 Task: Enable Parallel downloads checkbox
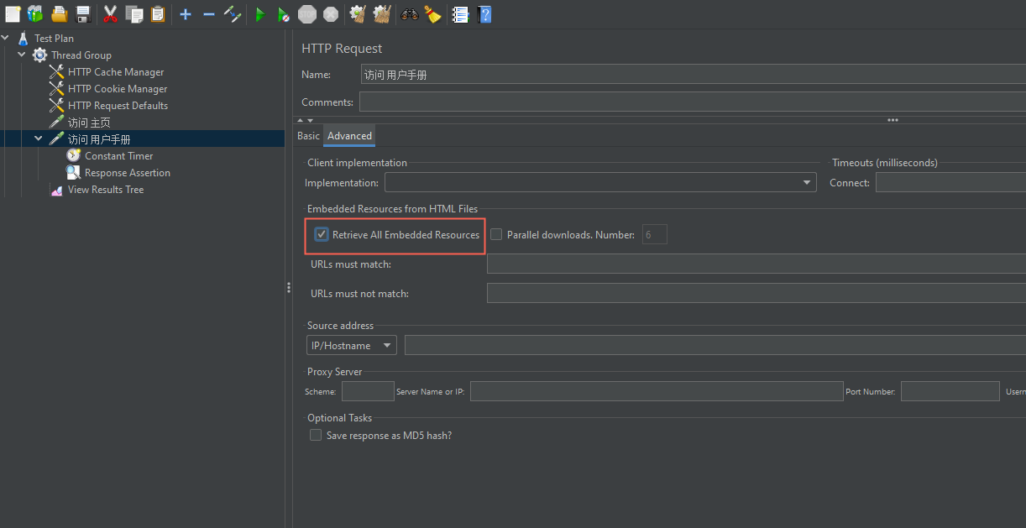point(496,235)
